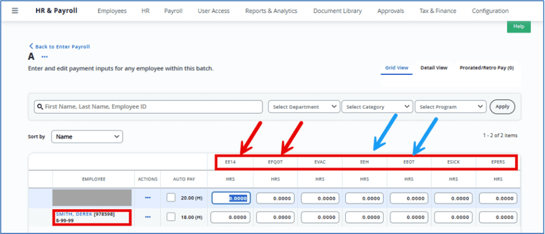Click the Apply filter button
The height and width of the screenshot is (234, 545).
502,107
